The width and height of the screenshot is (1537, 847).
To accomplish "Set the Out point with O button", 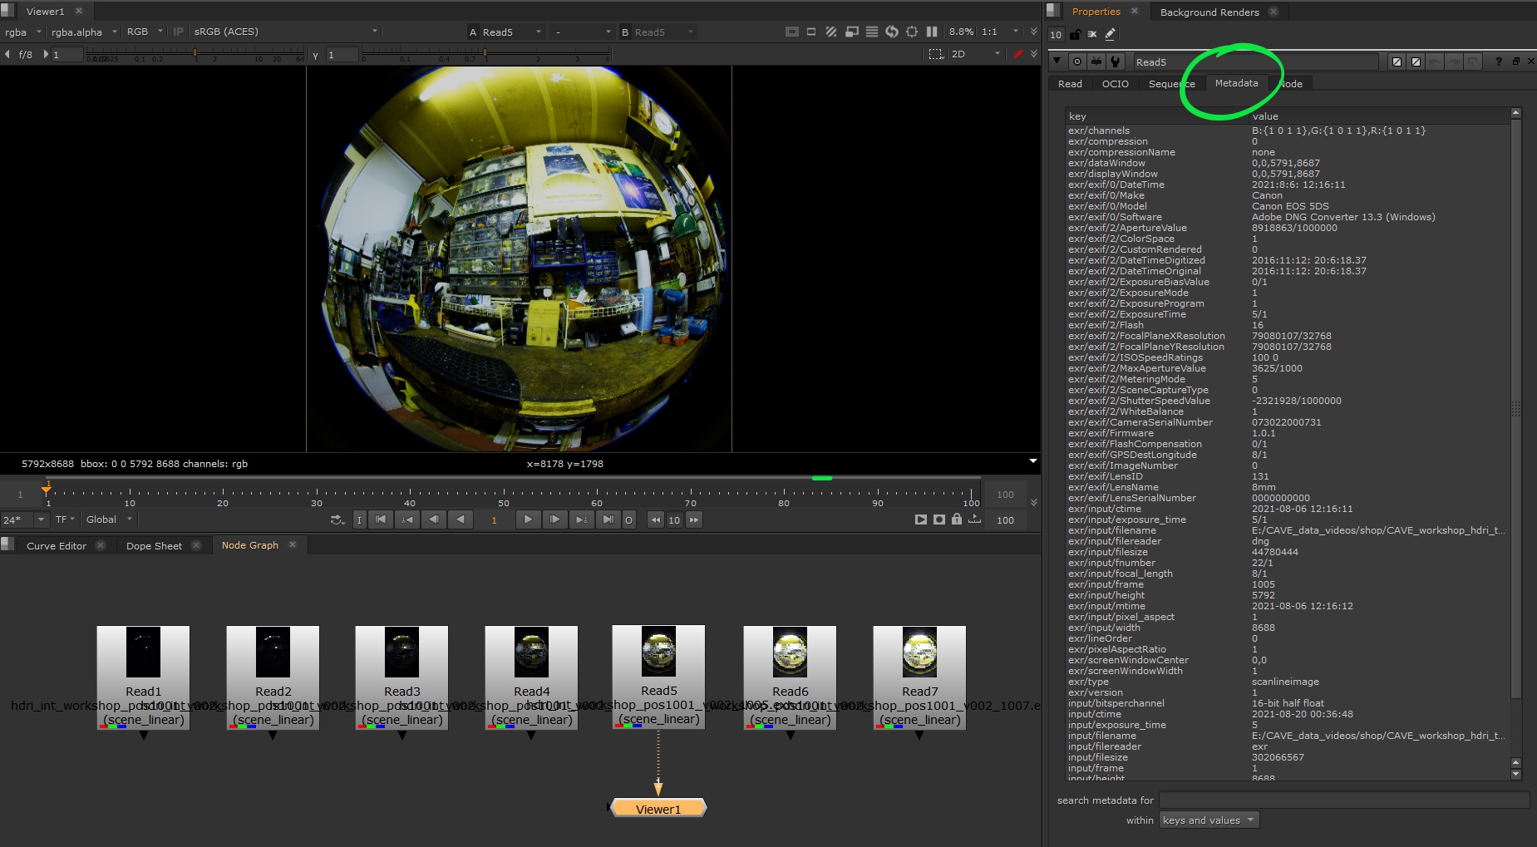I will click(x=628, y=520).
